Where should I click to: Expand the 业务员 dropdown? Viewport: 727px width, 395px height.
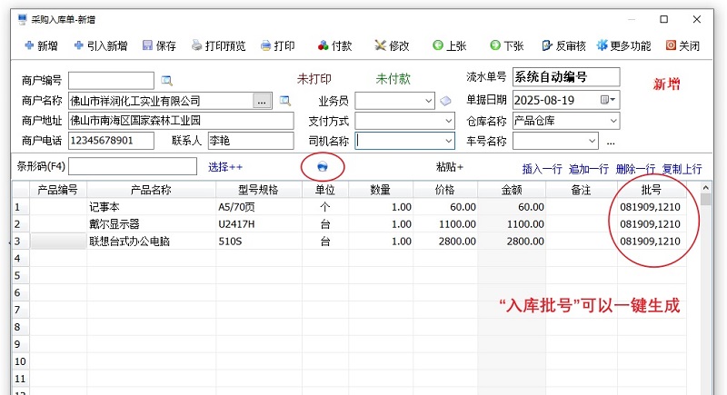(429, 100)
